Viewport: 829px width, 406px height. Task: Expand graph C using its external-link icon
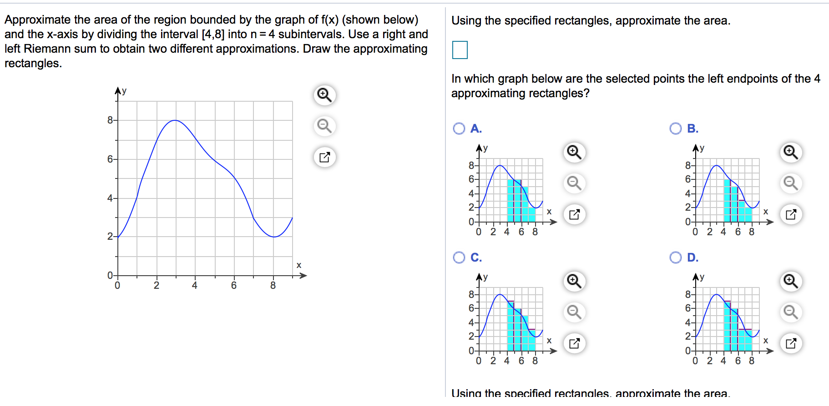click(x=575, y=342)
